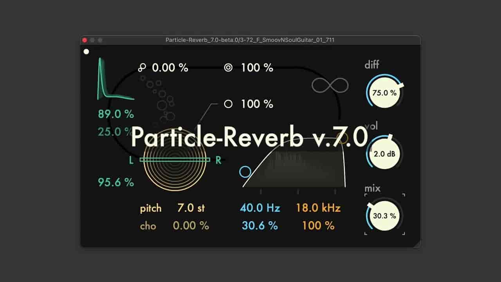Click the diff label
Viewport: 501px width, 282px height.
pos(372,65)
